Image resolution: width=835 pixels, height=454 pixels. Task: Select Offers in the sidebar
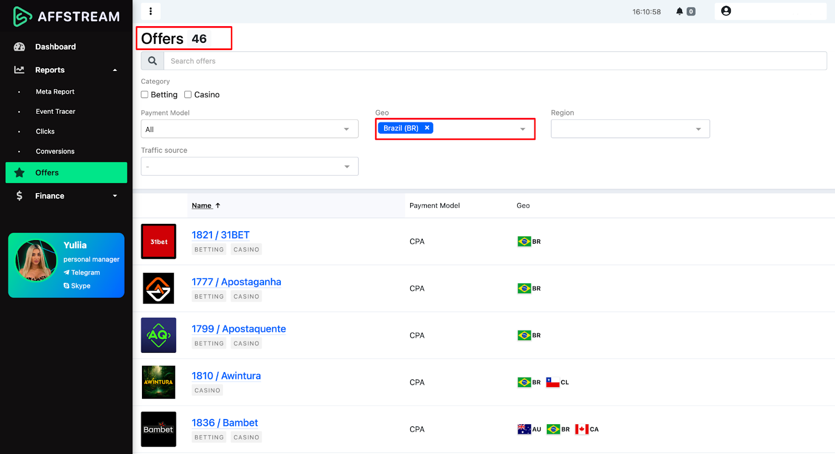pos(66,173)
